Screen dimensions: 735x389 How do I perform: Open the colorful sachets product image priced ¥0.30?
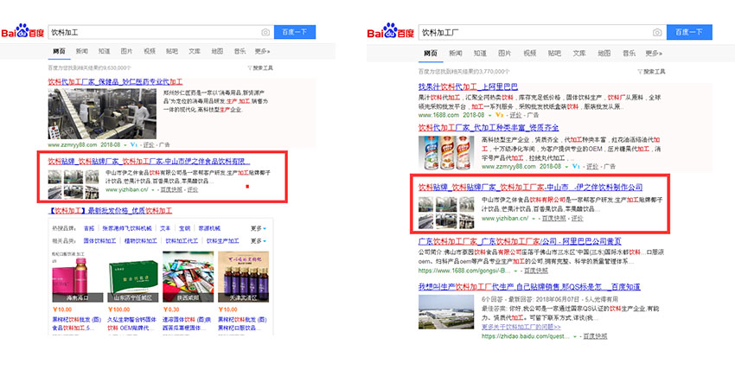(x=188, y=277)
